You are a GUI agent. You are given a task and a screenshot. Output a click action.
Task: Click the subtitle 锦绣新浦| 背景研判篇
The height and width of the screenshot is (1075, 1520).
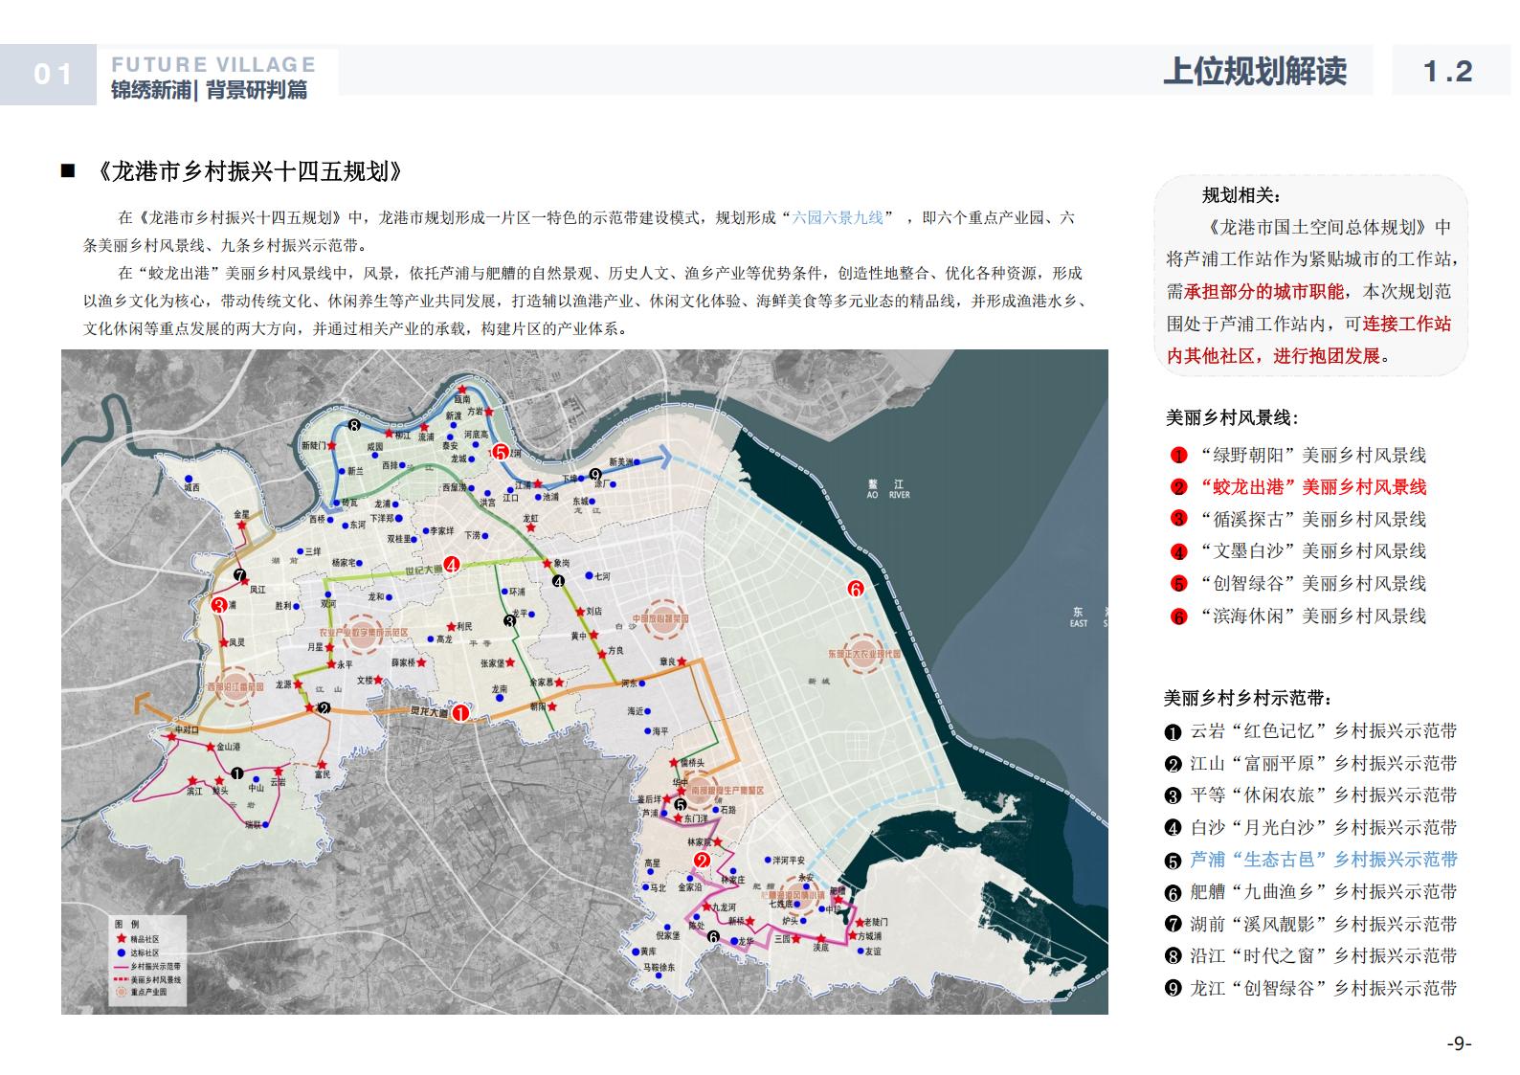coord(210,90)
